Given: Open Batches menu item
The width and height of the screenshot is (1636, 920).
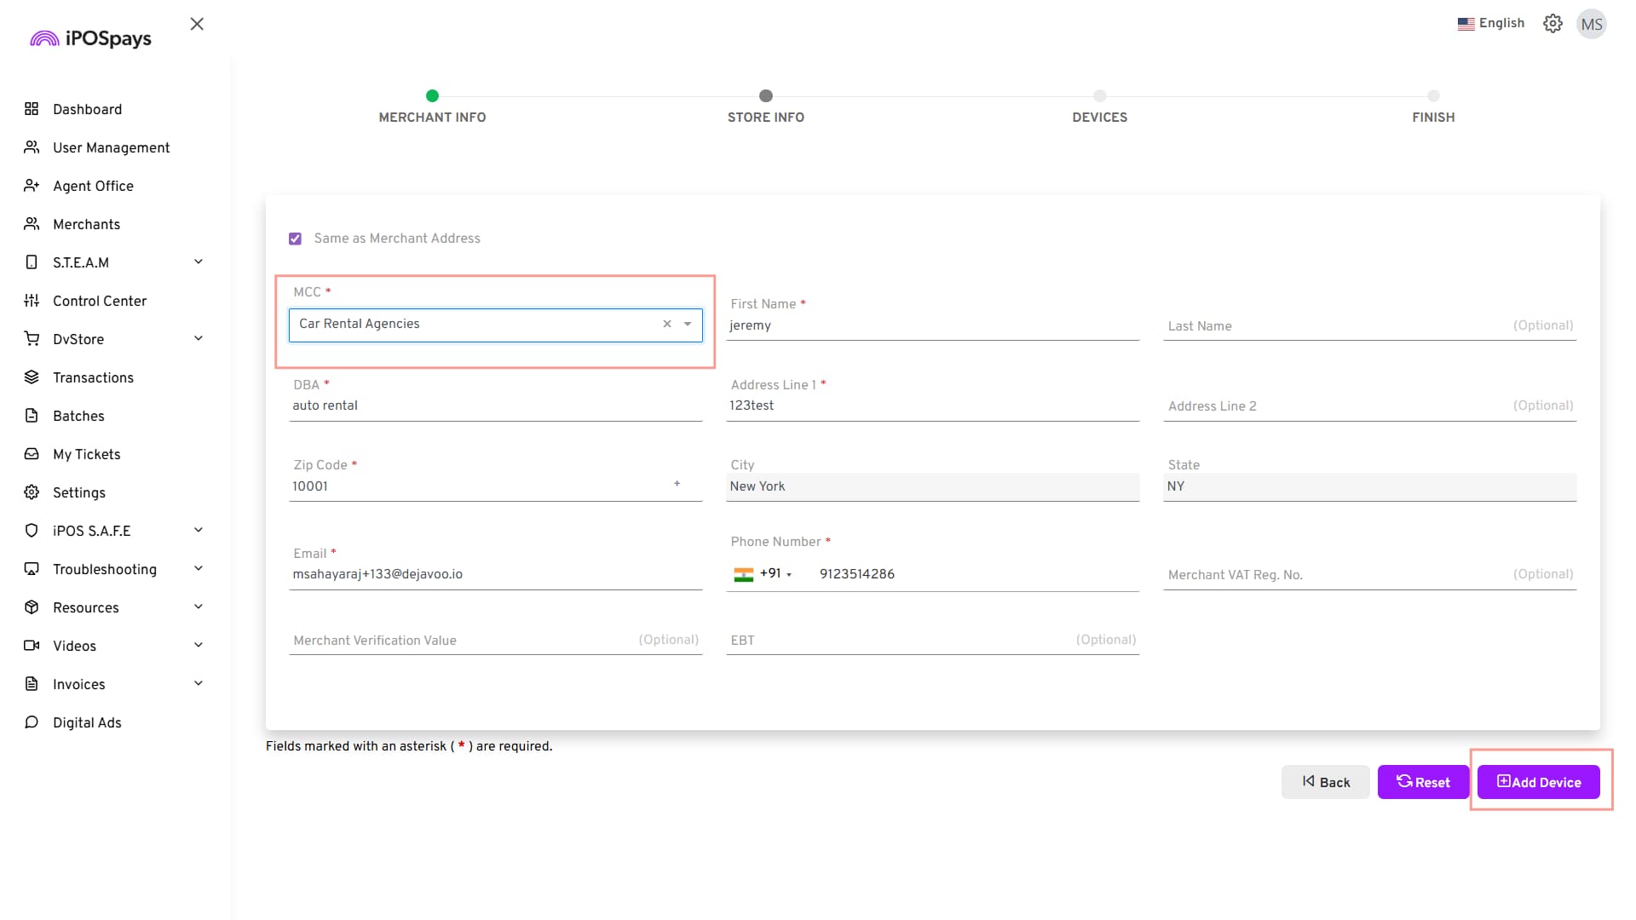Looking at the screenshot, I should 78,416.
